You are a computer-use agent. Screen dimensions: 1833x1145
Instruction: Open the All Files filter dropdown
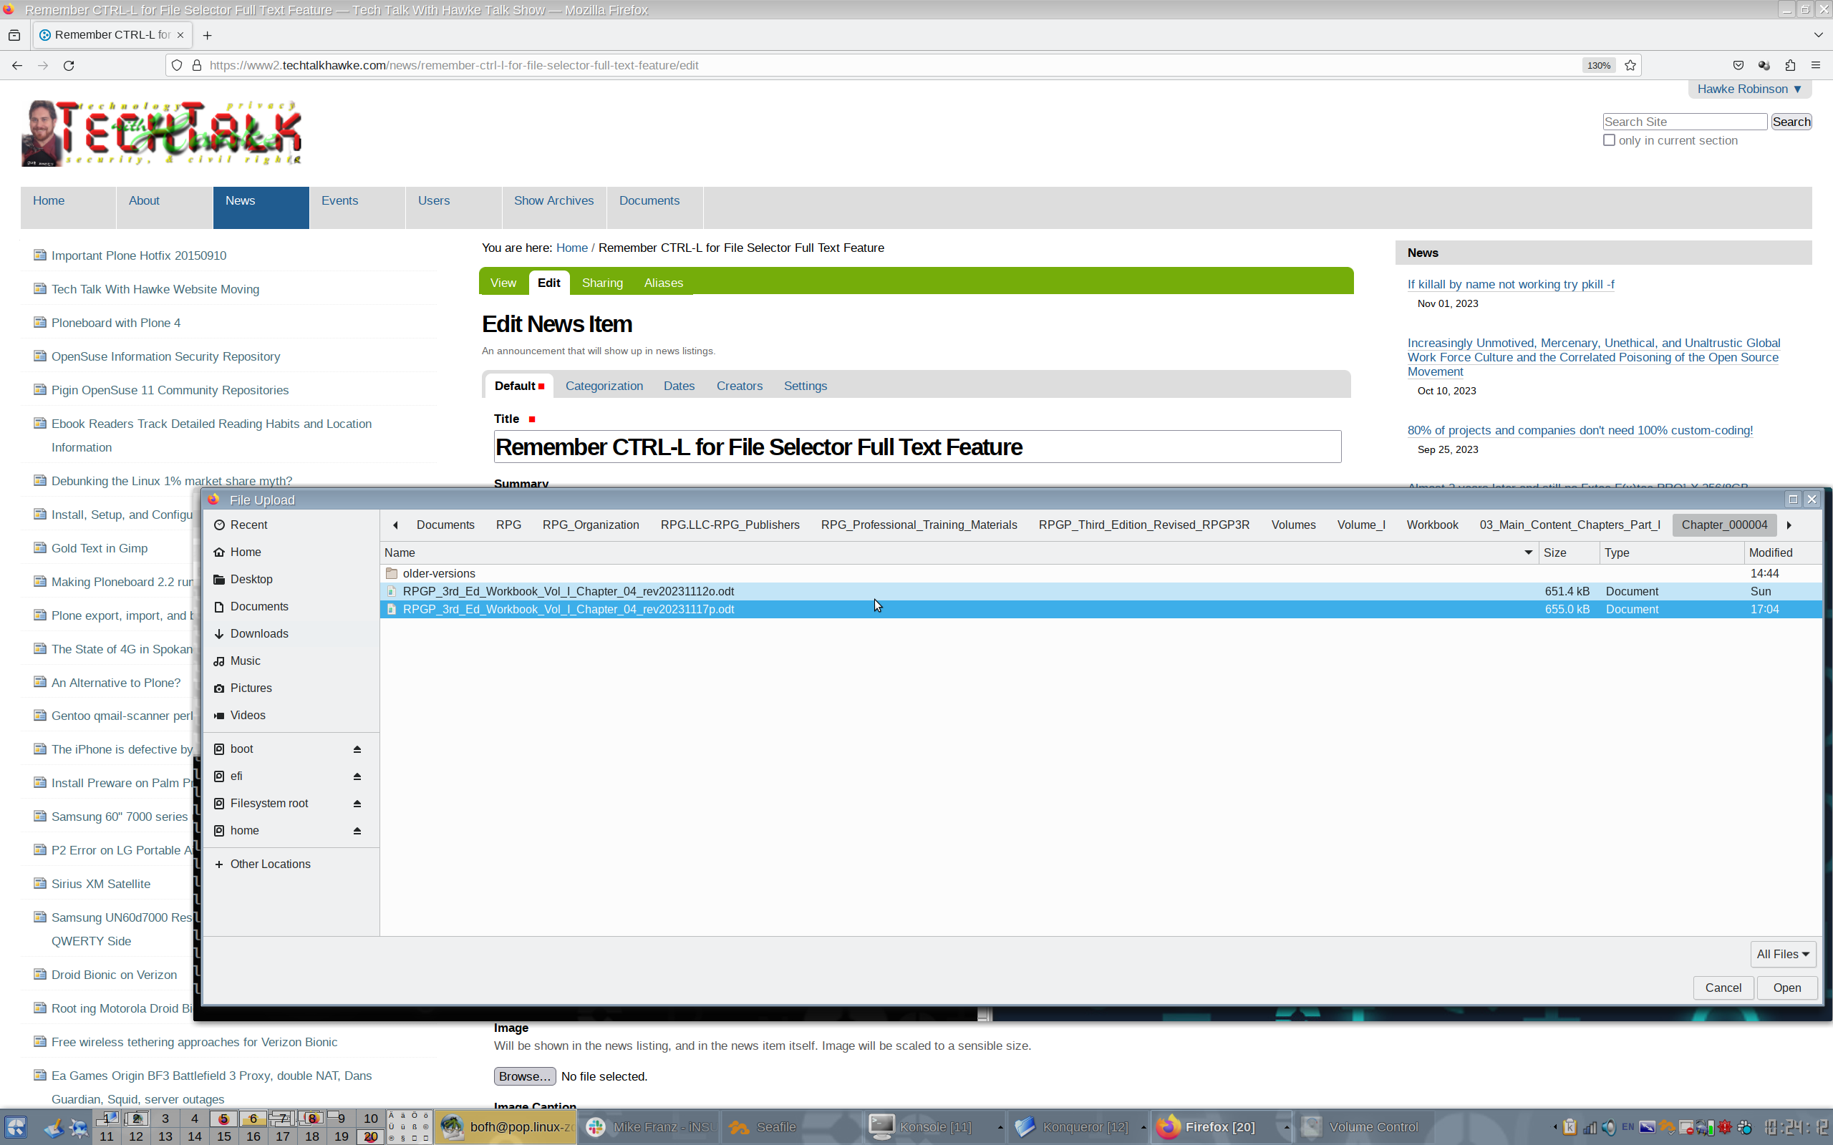pos(1782,954)
